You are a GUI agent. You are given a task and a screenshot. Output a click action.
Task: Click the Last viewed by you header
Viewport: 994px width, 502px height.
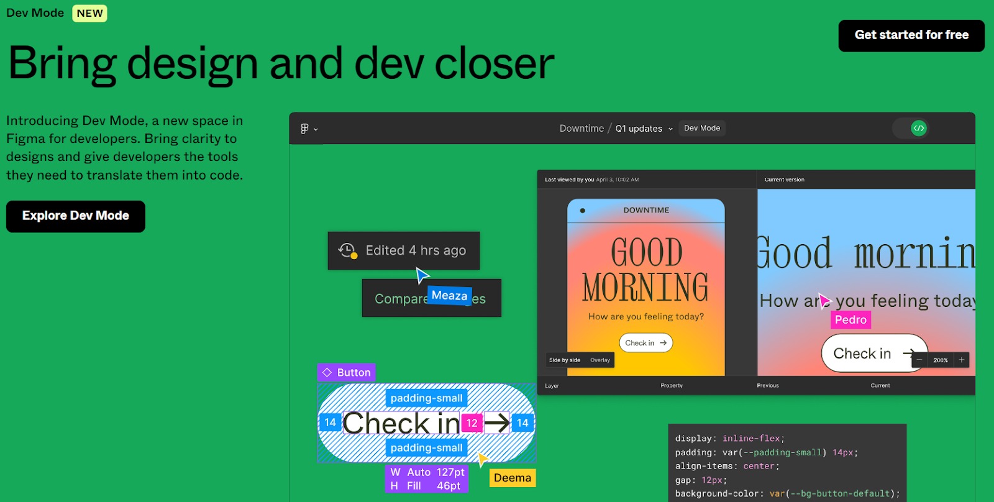point(591,180)
